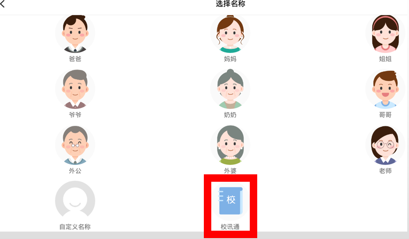Click the 老师 text label
Image resolution: width=409 pixels, height=239 pixels.
tap(385, 171)
